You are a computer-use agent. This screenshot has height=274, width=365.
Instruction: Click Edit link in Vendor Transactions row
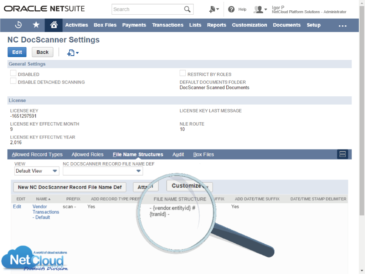point(17,207)
